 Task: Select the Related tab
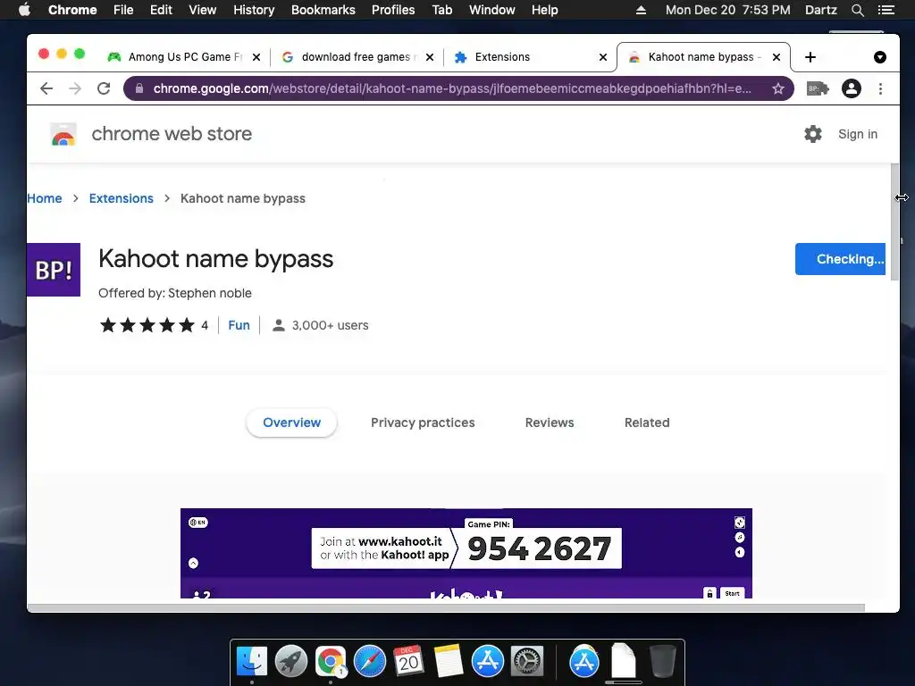tap(647, 422)
